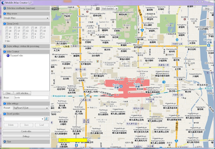The image size is (215, 149).
Task: Collapse the Atlas Content panel arrow
Action: coord(5,51)
